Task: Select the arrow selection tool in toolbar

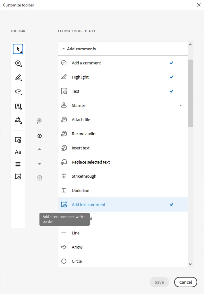Action: click(18, 49)
